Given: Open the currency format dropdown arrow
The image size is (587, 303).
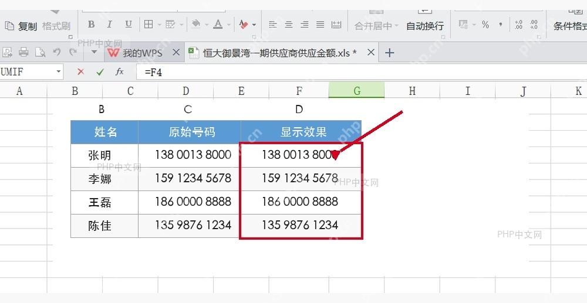Looking at the screenshot, I should pyautogui.click(x=474, y=25).
